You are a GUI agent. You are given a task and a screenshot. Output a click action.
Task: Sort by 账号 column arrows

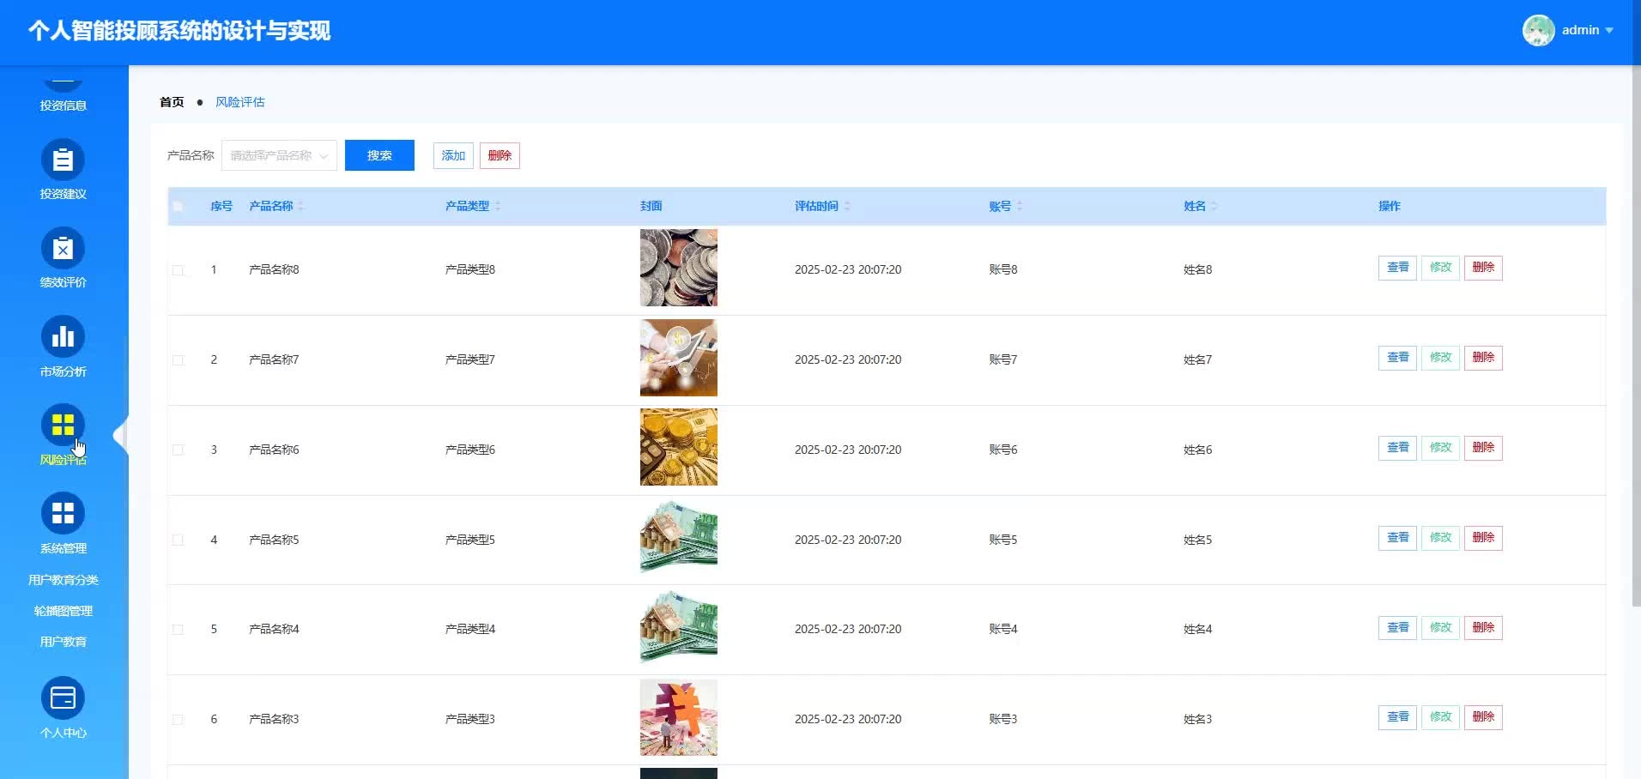tap(1020, 206)
